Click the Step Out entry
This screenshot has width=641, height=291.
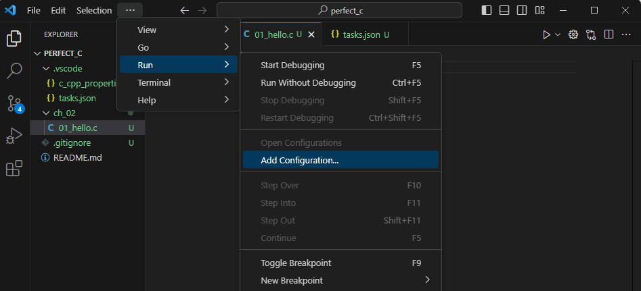[340, 221]
